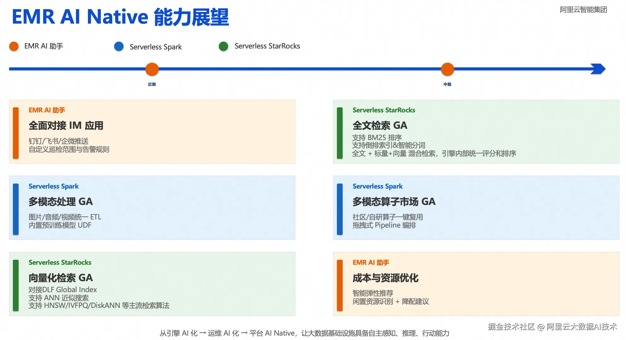Click Serverless StarRocks label in 全文检索 card
Viewport: 626px width, 340px height.
pos(384,110)
